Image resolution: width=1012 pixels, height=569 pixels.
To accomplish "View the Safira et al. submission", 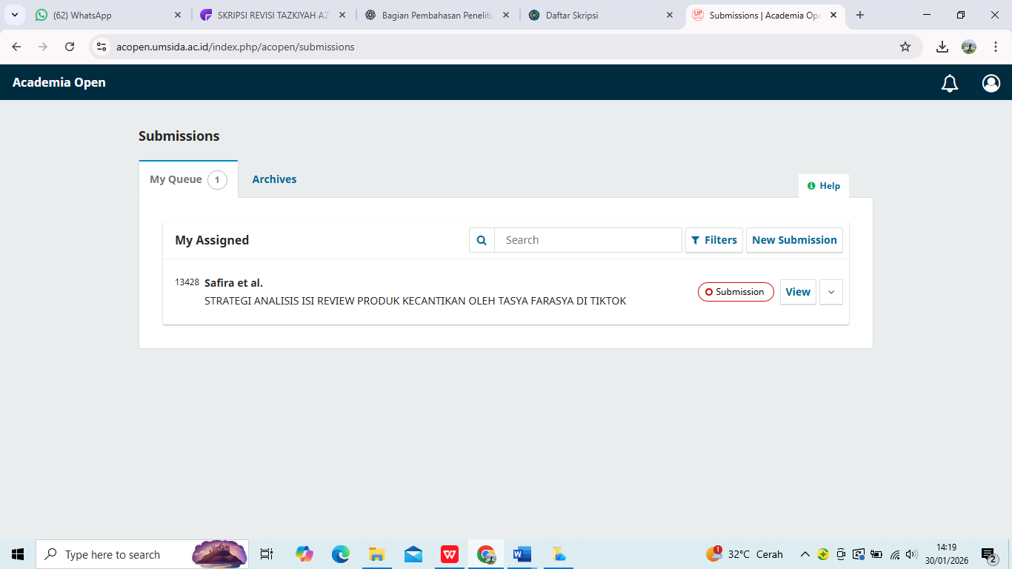I will tap(797, 292).
